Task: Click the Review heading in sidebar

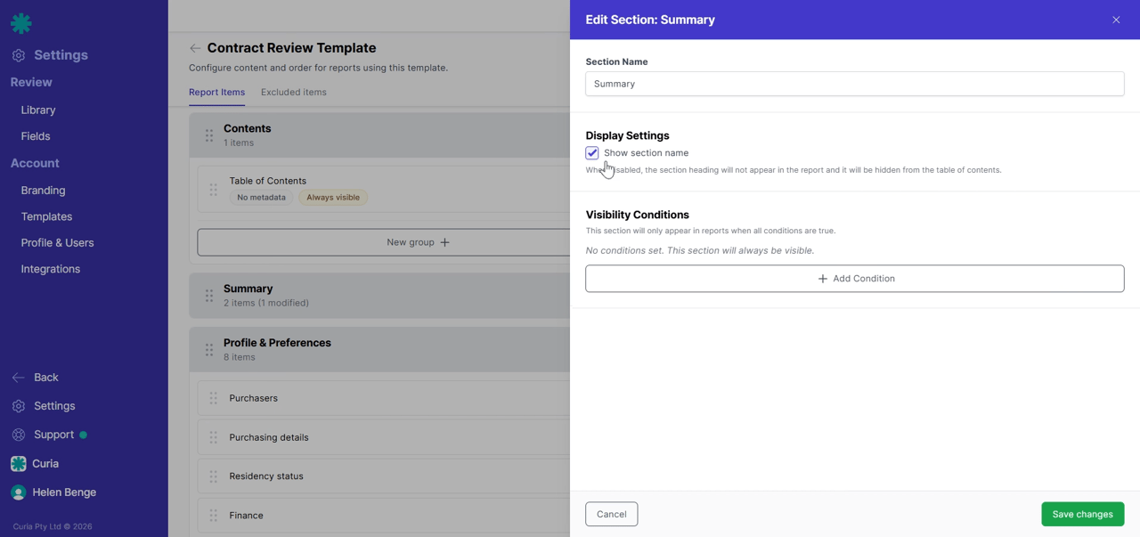Action: (31, 82)
